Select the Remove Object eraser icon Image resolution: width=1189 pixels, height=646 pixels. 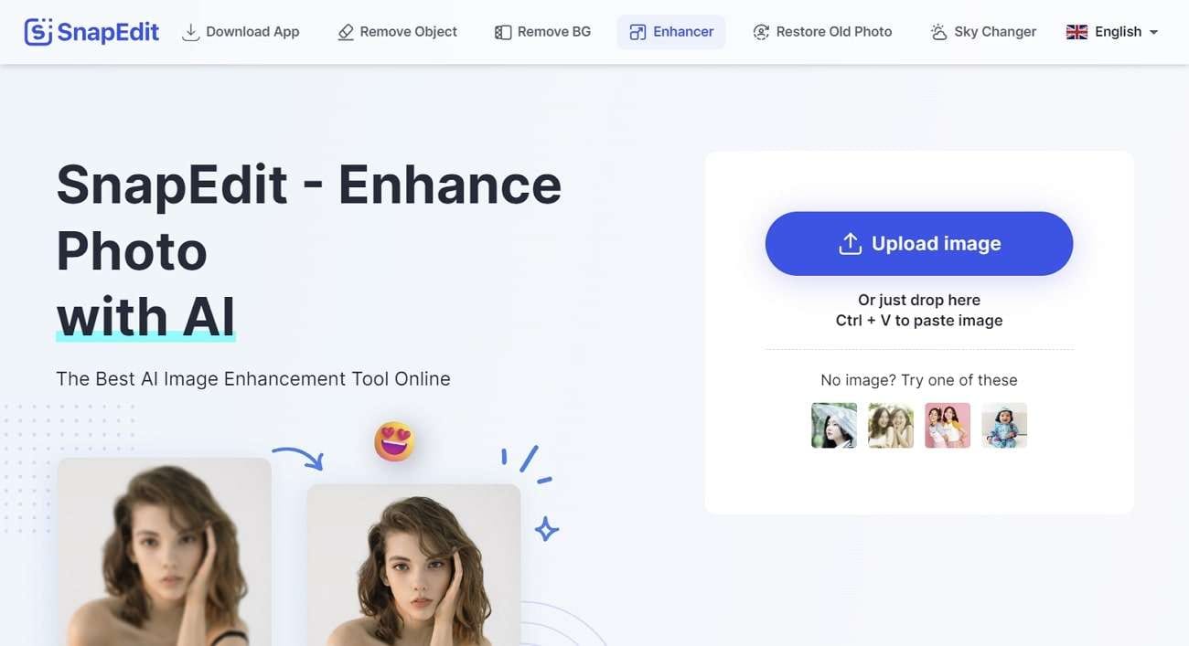pos(346,32)
